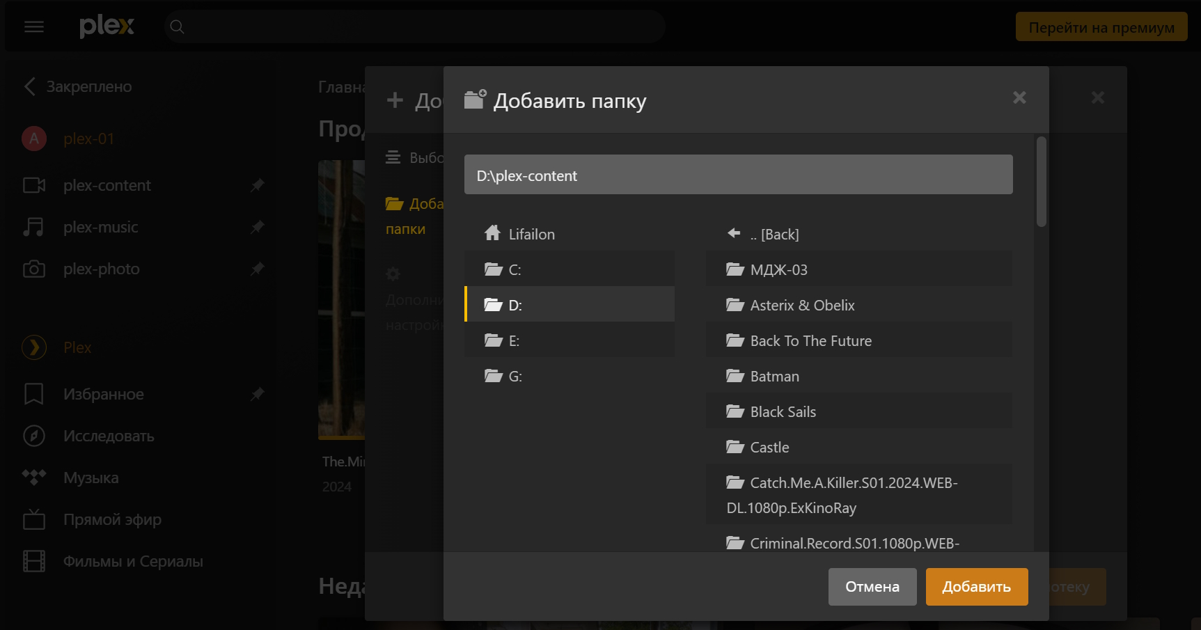The image size is (1201, 630).
Task: Open Музыка in the sidebar
Action: pyautogui.click(x=91, y=478)
